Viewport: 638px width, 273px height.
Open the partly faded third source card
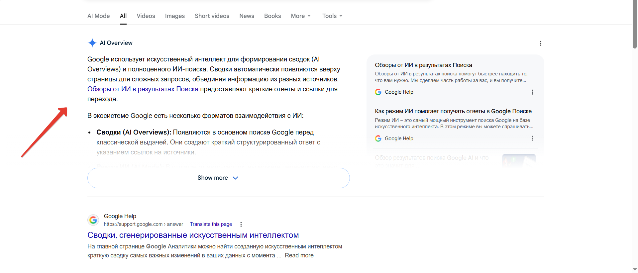tap(455, 160)
